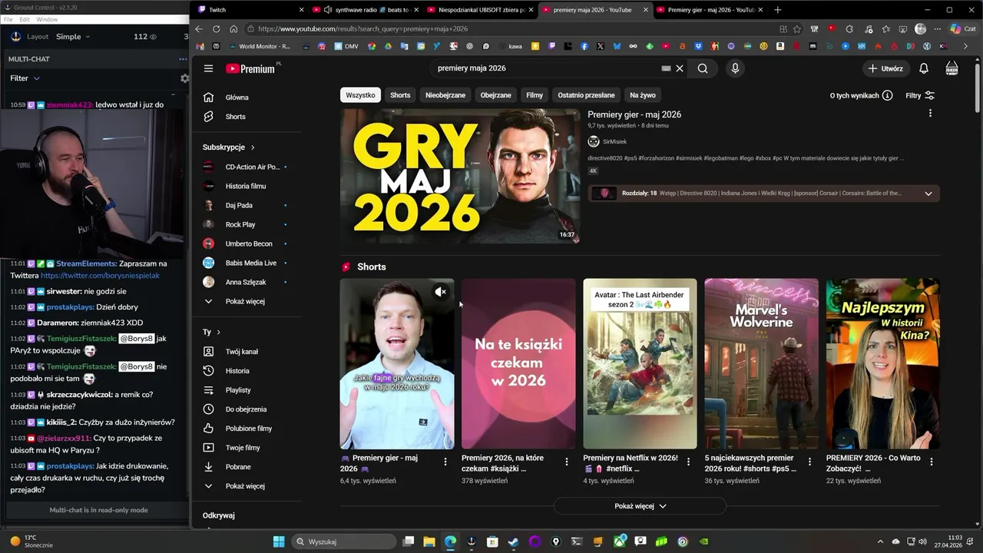This screenshot has height=553, width=983.
Task: Open Ground Control multi-chat settings gear
Action: pyautogui.click(x=184, y=78)
